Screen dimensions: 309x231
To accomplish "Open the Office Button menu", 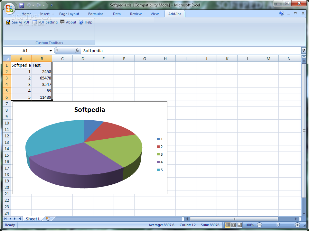I will coord(9,8).
